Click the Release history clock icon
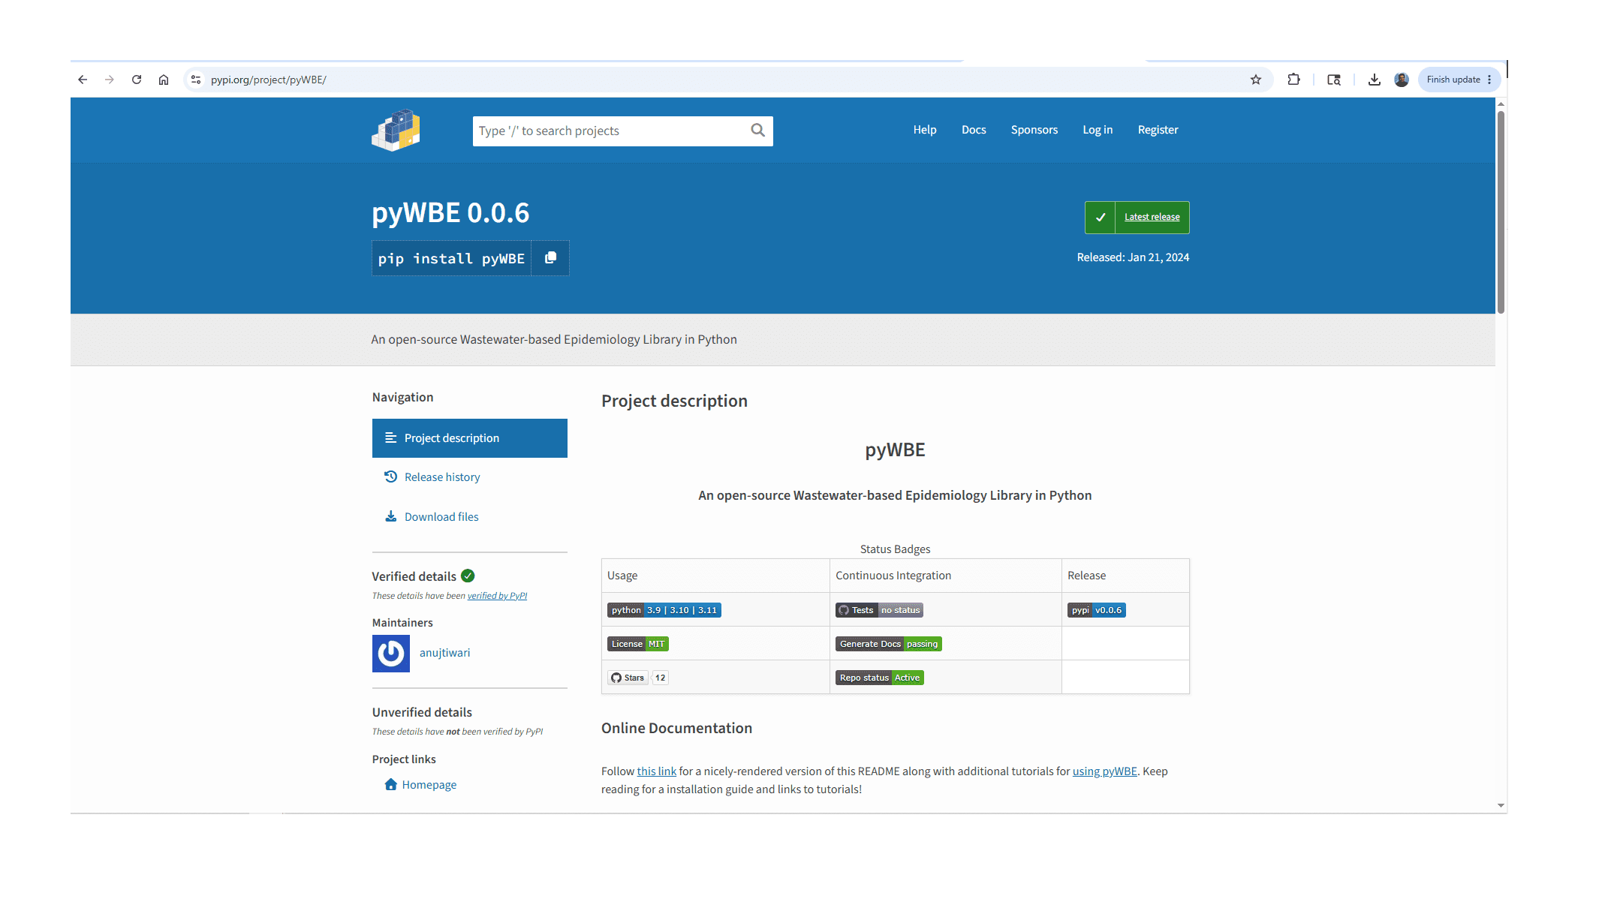 coord(390,477)
